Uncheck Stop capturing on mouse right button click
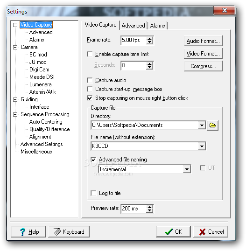246x251 pixels. point(90,98)
